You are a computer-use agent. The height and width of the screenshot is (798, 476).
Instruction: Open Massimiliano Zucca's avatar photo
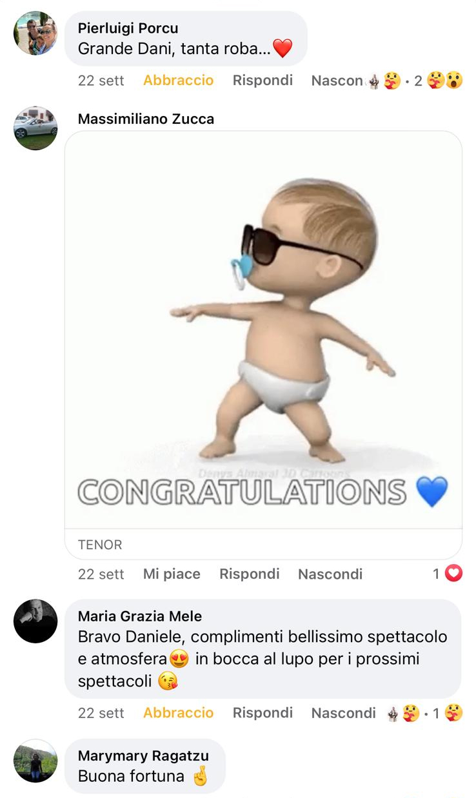click(35, 128)
